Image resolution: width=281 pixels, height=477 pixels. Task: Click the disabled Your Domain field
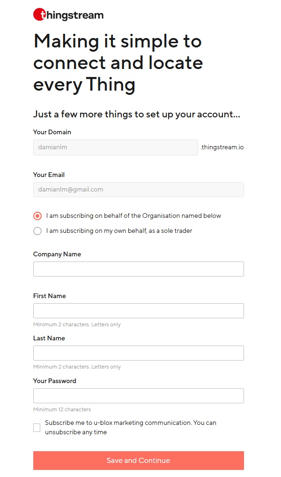(x=115, y=147)
